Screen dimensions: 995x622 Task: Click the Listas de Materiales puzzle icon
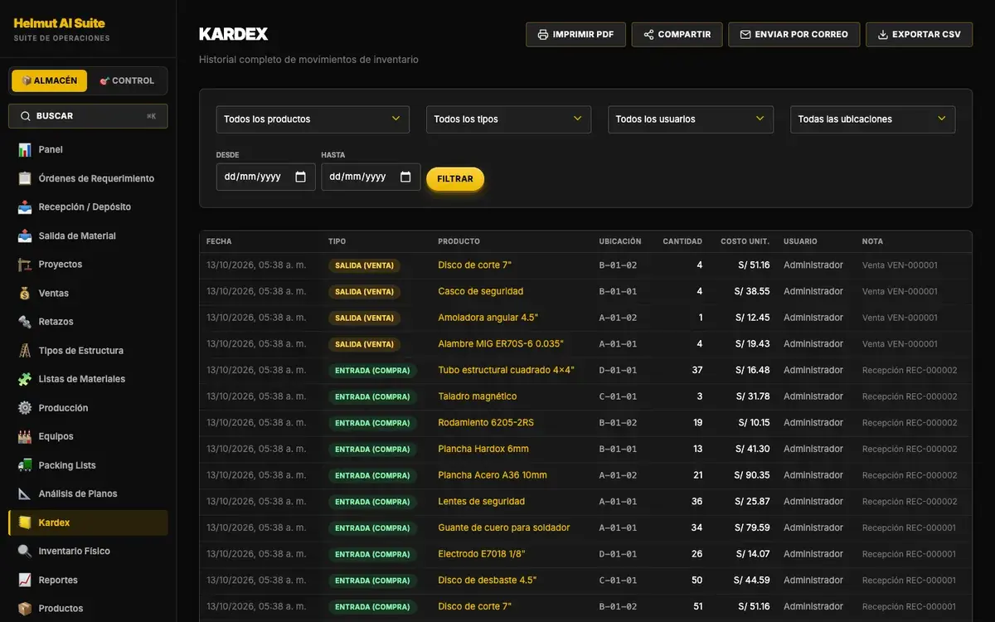pyautogui.click(x=24, y=379)
